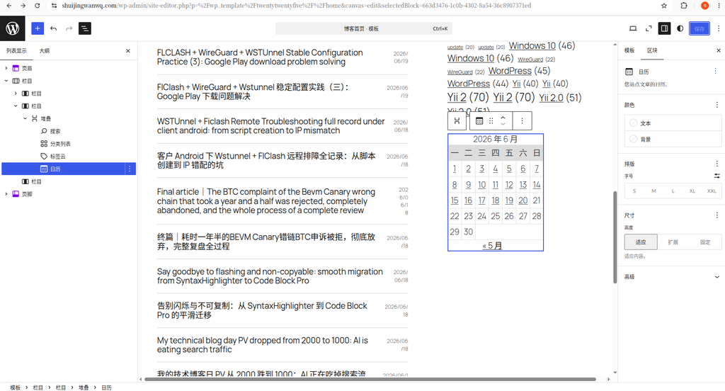This screenshot has width=725, height=391.
Task: Click the Yii 2.0 (51) tag link
Action: (551, 98)
